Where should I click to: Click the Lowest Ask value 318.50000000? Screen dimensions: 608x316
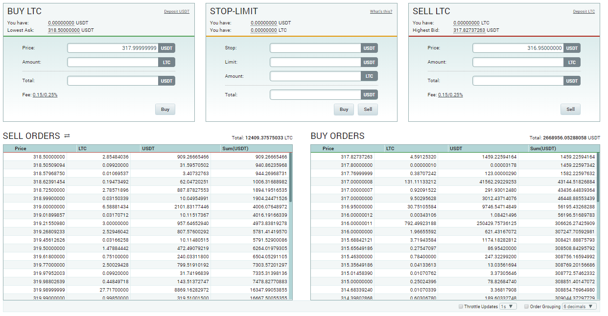pyautogui.click(x=64, y=30)
